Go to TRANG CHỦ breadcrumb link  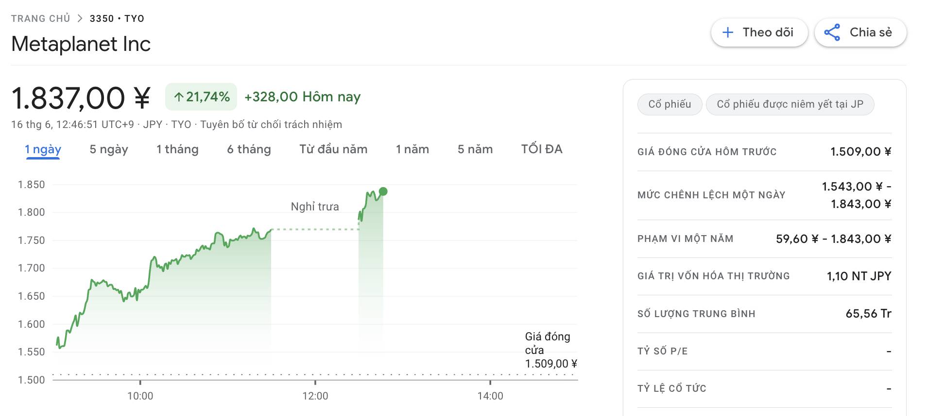click(41, 18)
